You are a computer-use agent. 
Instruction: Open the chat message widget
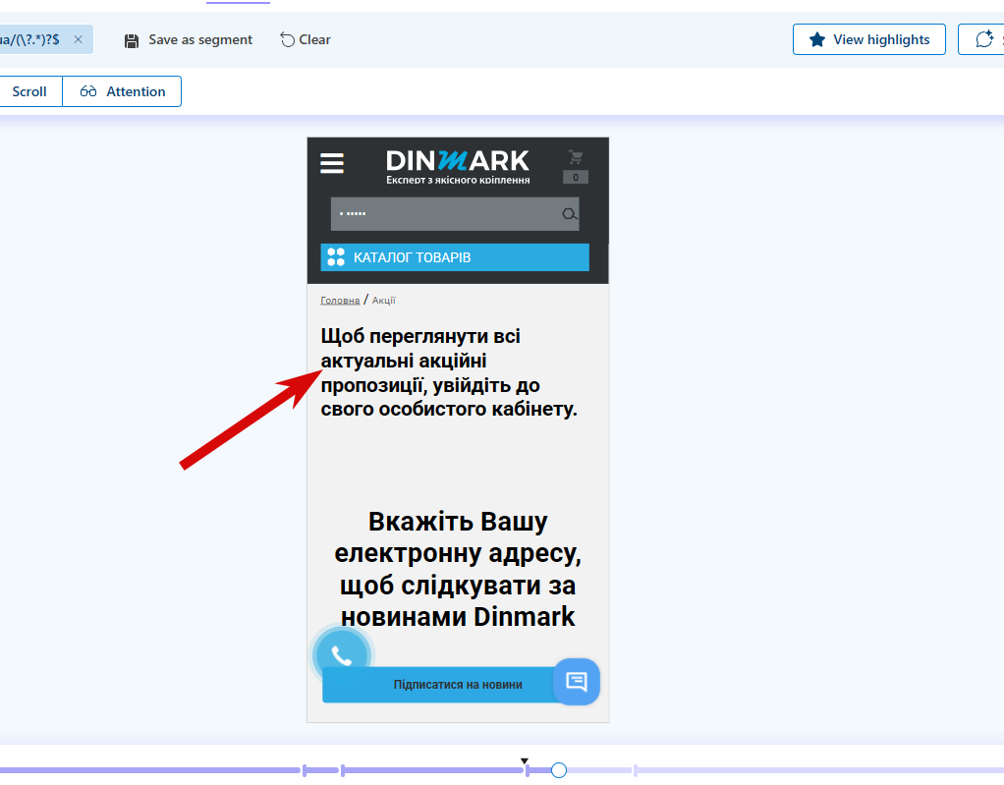(577, 682)
